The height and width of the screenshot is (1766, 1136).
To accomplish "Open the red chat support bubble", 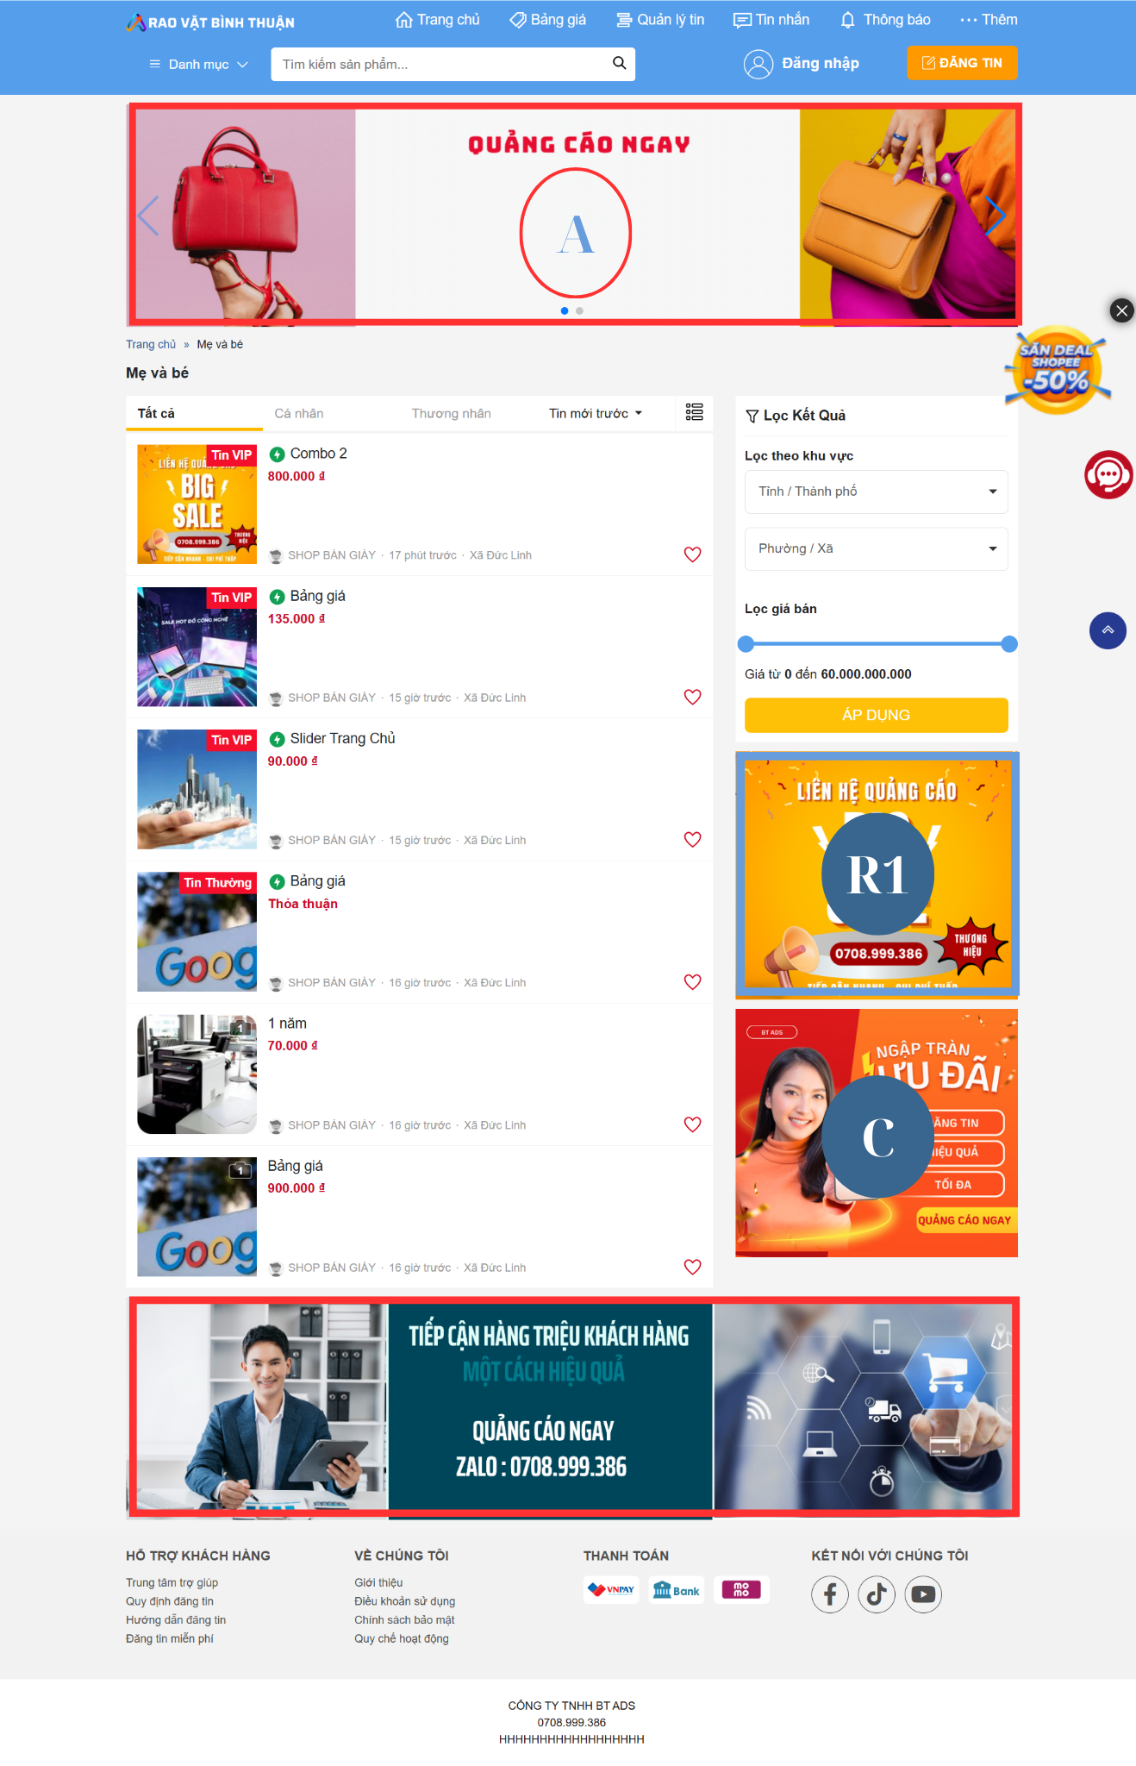I will 1108,474.
